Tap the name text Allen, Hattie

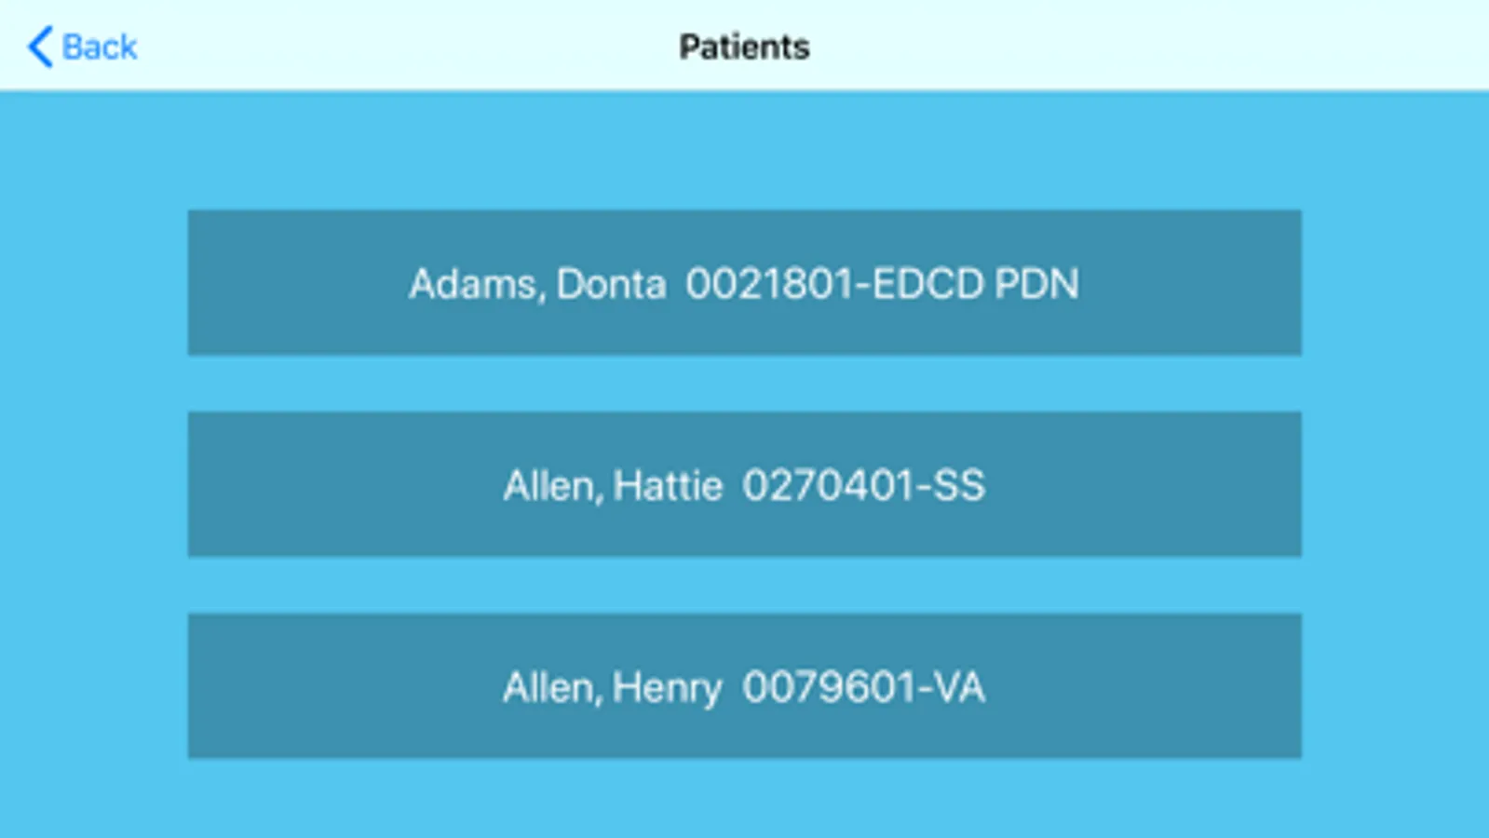pyautogui.click(x=613, y=485)
